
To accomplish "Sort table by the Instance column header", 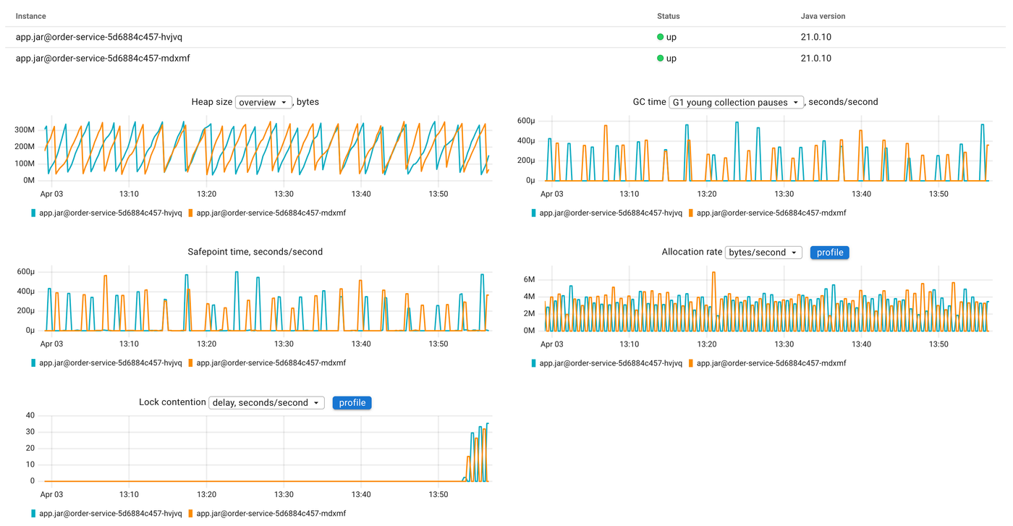I will tap(30, 15).
